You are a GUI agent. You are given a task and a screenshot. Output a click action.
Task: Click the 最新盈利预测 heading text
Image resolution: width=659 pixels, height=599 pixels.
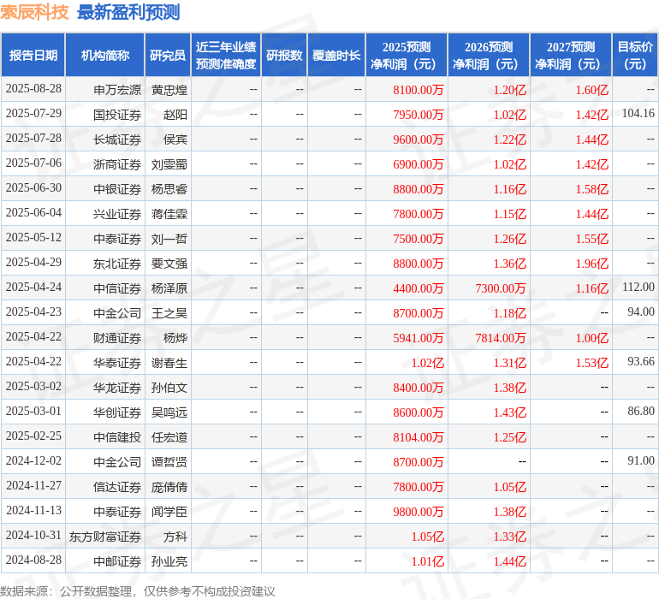click(128, 12)
